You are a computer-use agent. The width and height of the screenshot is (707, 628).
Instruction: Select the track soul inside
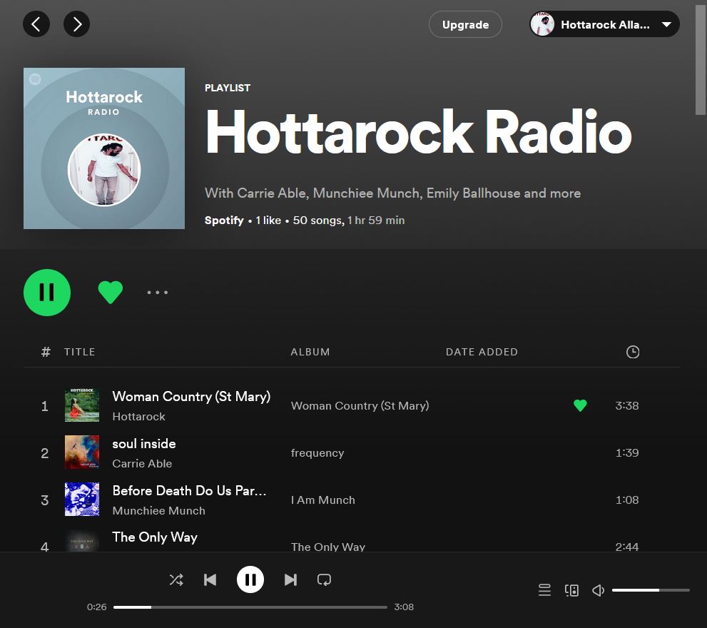click(144, 443)
